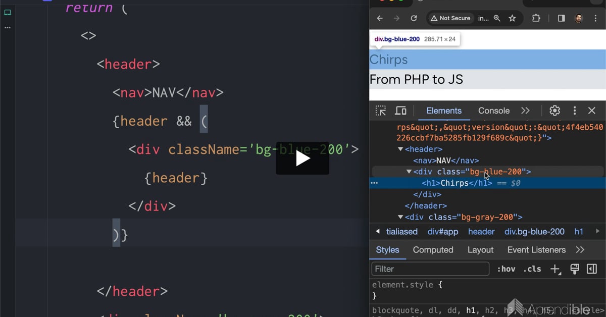Image resolution: width=606 pixels, height=317 pixels.
Task: Click the nav NAV line in code editor
Action: click(x=168, y=93)
